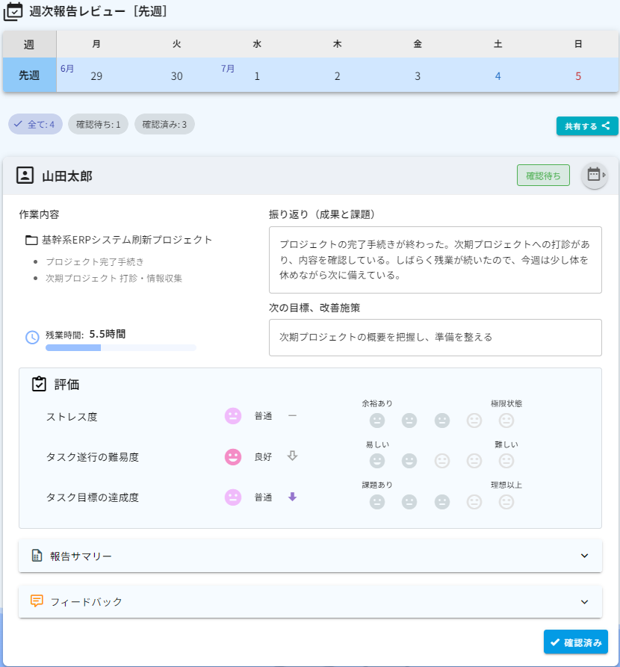Select Sunday 5 in the week row
Screen dimensions: 620x667
click(x=578, y=75)
